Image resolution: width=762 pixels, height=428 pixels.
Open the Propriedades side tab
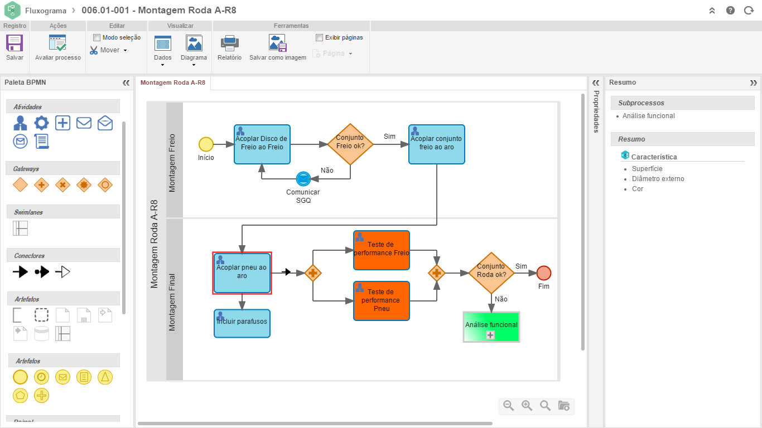(x=596, y=111)
